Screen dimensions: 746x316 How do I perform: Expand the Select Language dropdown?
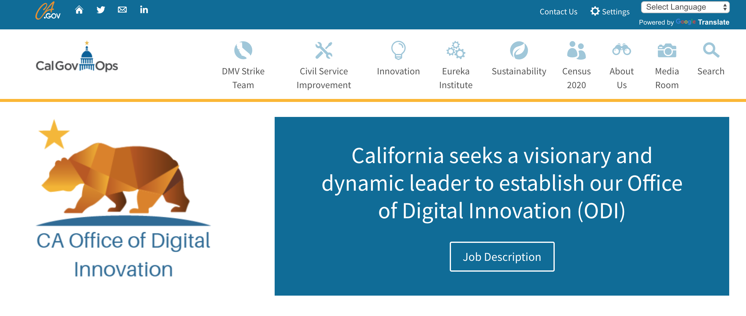click(x=685, y=7)
